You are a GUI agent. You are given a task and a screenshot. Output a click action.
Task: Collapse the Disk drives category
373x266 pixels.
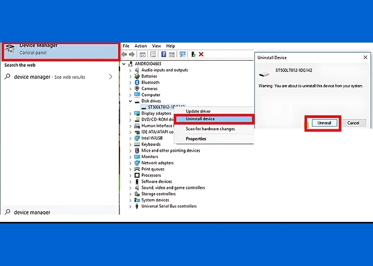[x=131, y=101]
